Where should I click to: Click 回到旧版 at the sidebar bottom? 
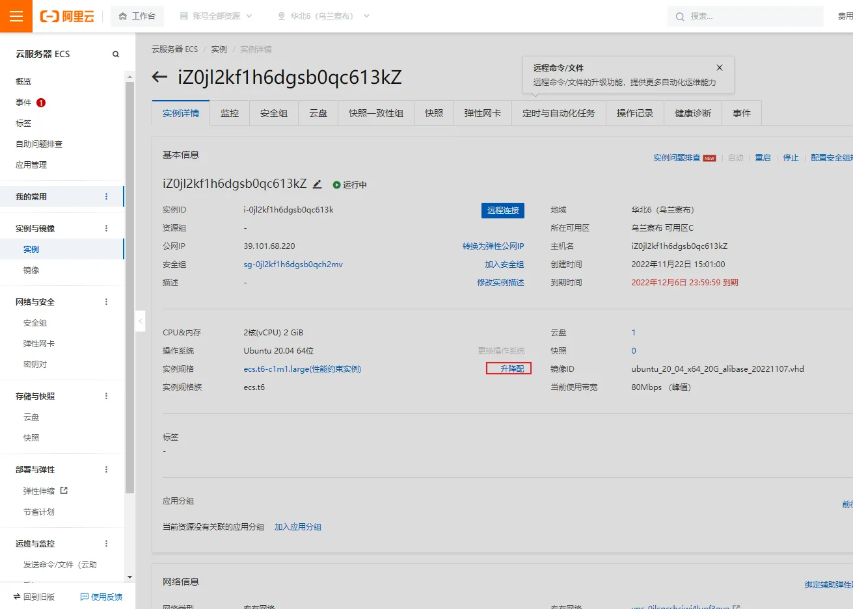pos(34,597)
